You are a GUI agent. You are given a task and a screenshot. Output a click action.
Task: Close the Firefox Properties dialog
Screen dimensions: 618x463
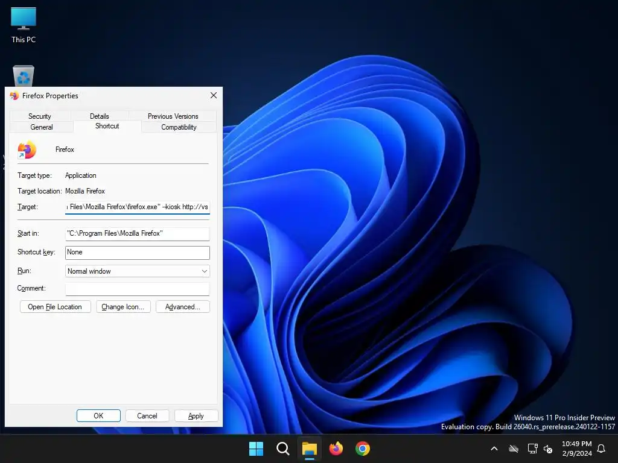click(x=214, y=95)
